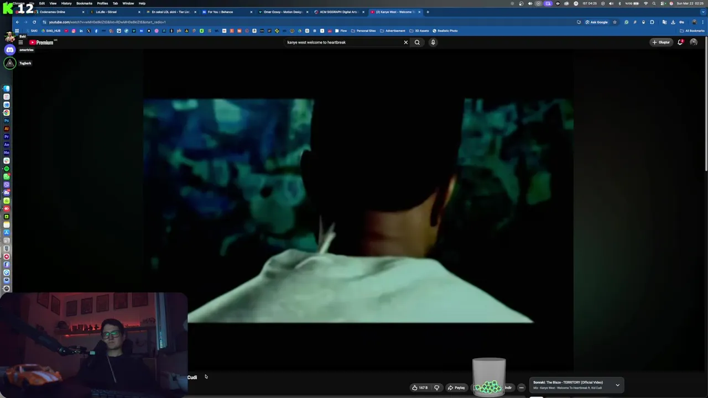Click the video player to pause
The width and height of the screenshot is (708, 398).
358,210
